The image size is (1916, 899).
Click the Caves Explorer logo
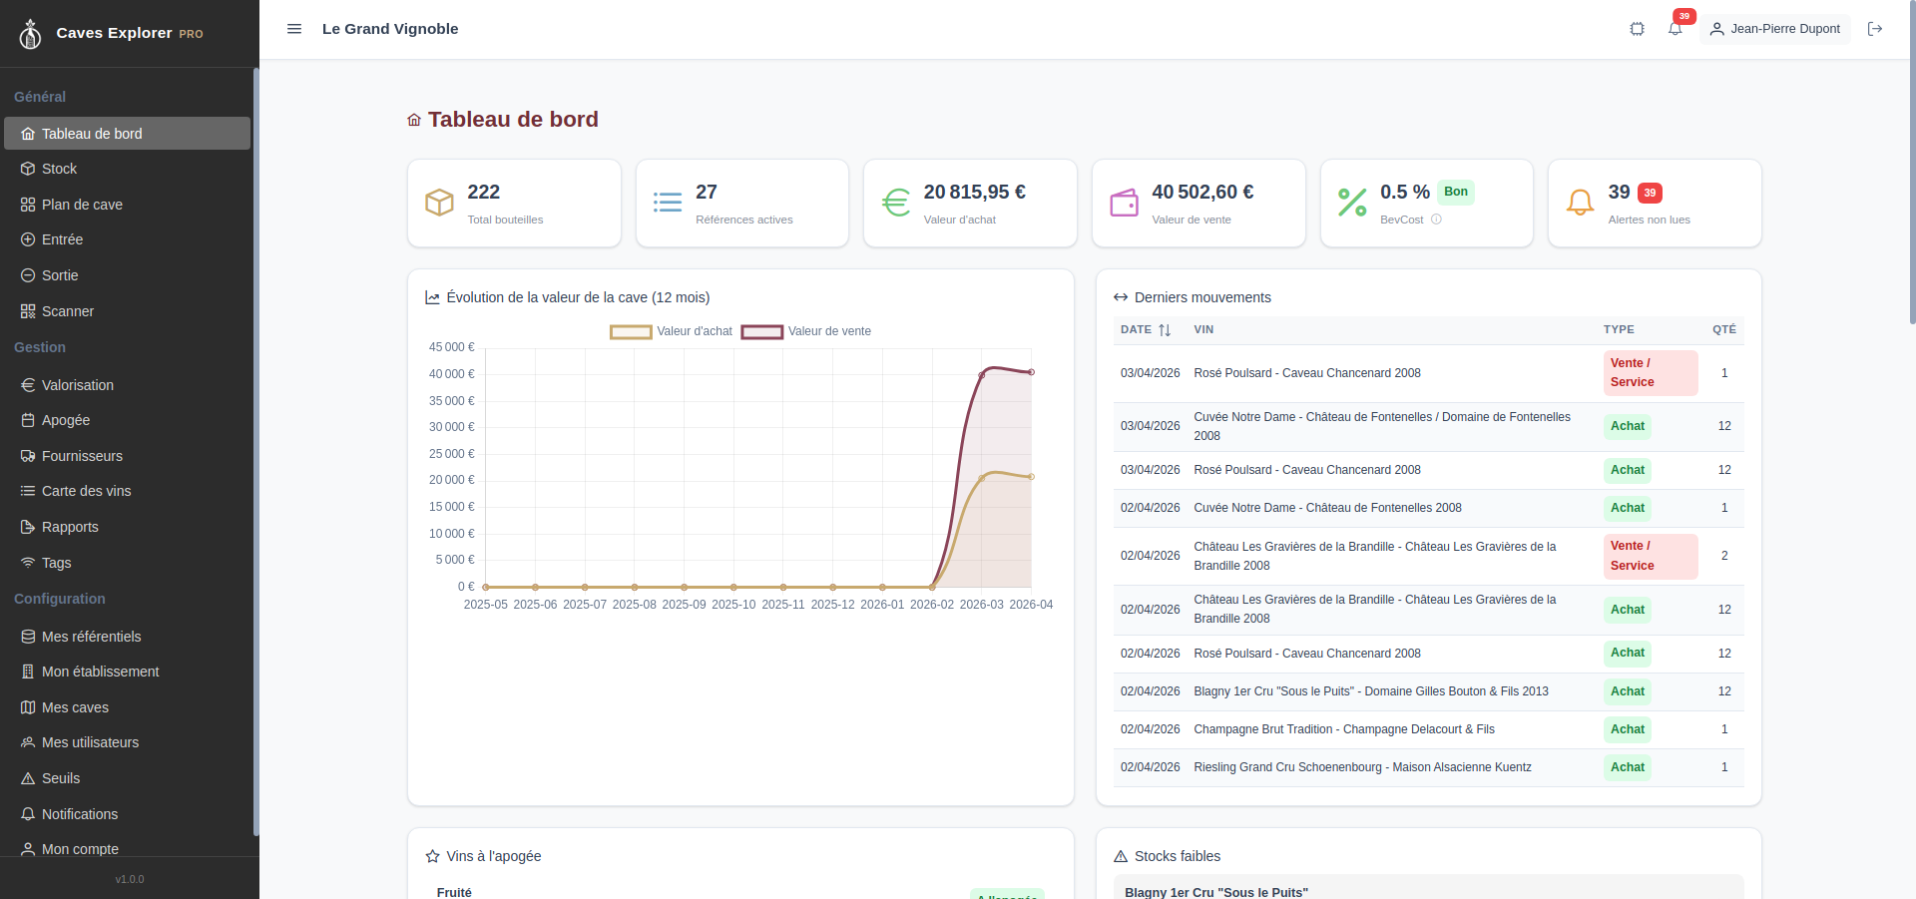[x=31, y=34]
